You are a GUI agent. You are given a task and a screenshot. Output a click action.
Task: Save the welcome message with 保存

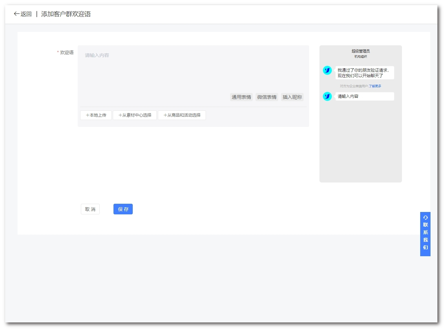tap(123, 209)
